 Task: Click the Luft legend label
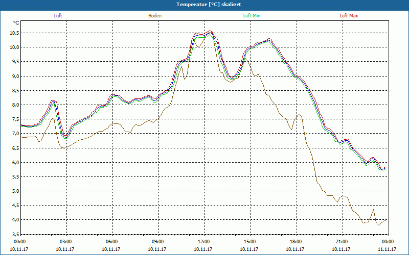[x=58, y=16]
